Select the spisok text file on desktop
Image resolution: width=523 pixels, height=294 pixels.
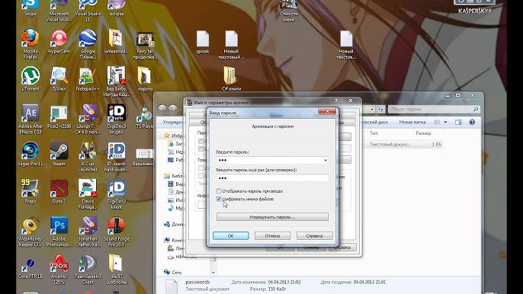coord(203,42)
